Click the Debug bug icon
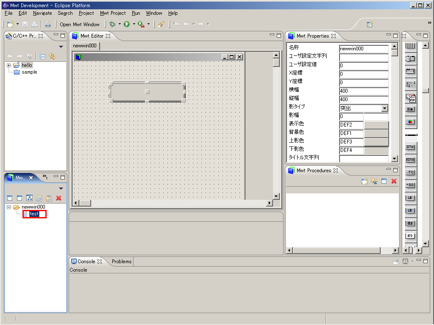The width and height of the screenshot is (434, 325). [112, 24]
